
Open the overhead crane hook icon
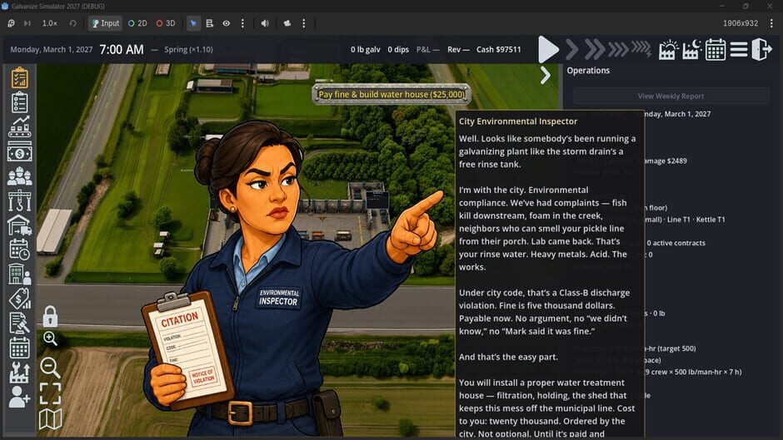(x=19, y=200)
